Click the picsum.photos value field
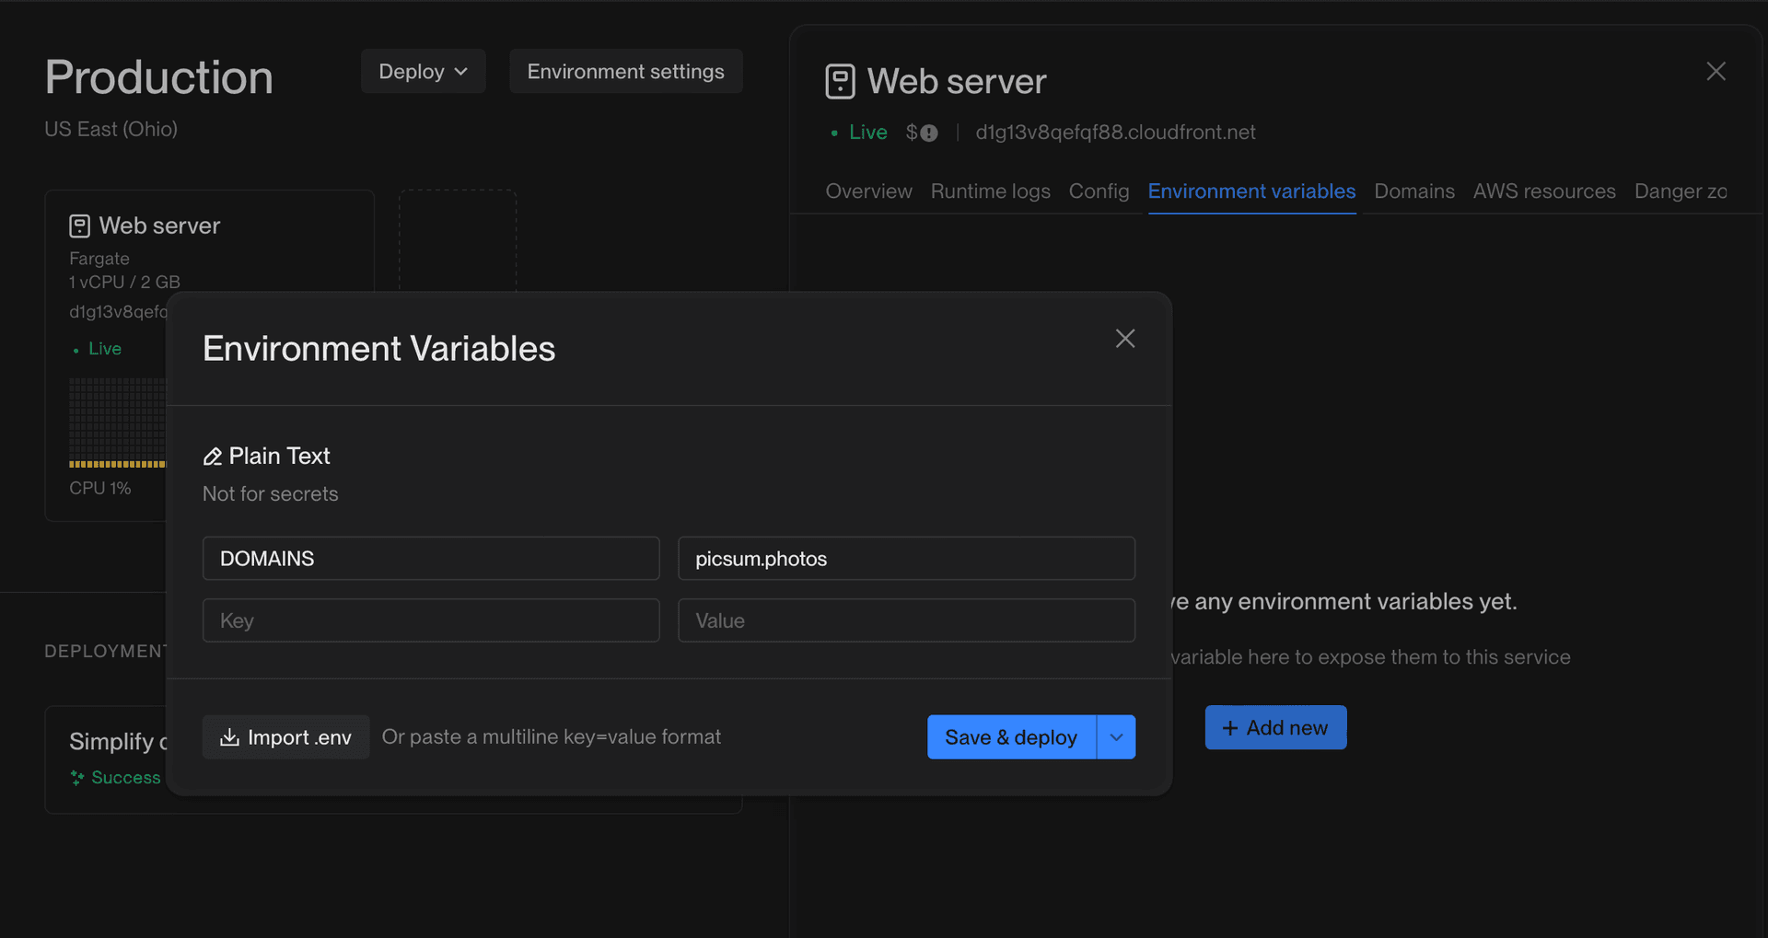This screenshot has width=1768, height=938. [906, 559]
